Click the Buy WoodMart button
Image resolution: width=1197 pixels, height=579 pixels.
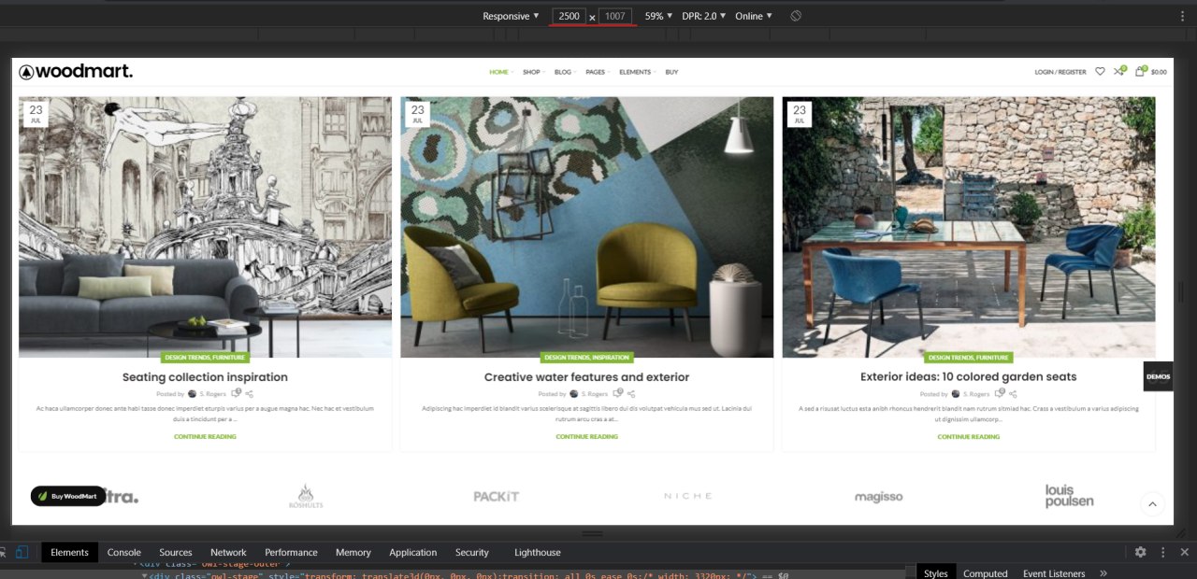coord(68,496)
